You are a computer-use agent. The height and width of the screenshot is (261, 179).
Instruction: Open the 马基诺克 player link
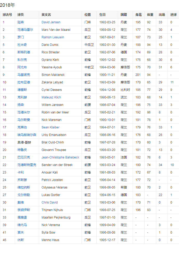(x=24, y=75)
